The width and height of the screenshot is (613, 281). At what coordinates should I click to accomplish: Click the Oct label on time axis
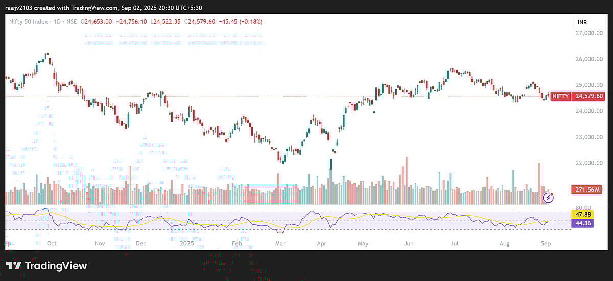(x=52, y=244)
